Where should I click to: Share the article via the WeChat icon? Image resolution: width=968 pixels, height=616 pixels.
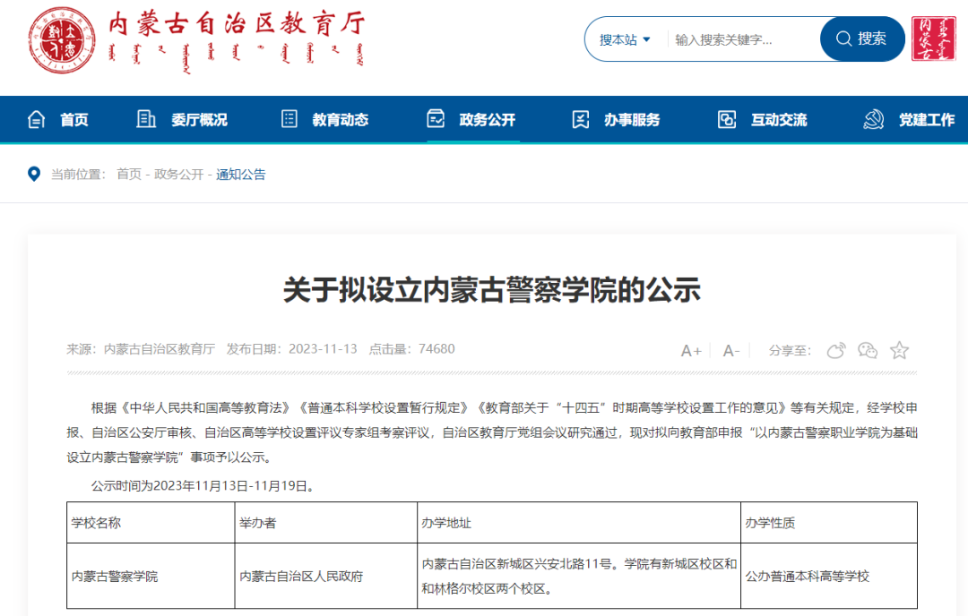click(868, 351)
